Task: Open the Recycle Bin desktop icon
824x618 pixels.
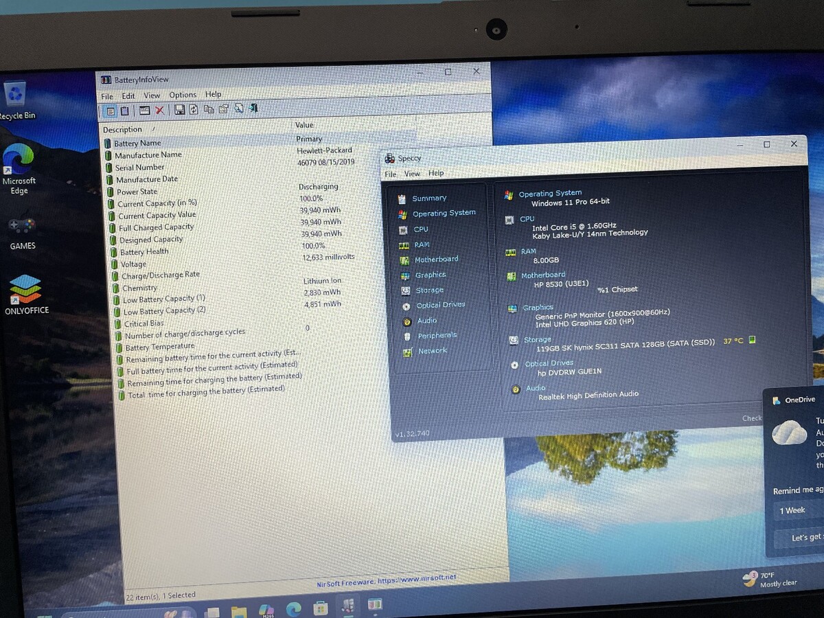Action: (15, 98)
